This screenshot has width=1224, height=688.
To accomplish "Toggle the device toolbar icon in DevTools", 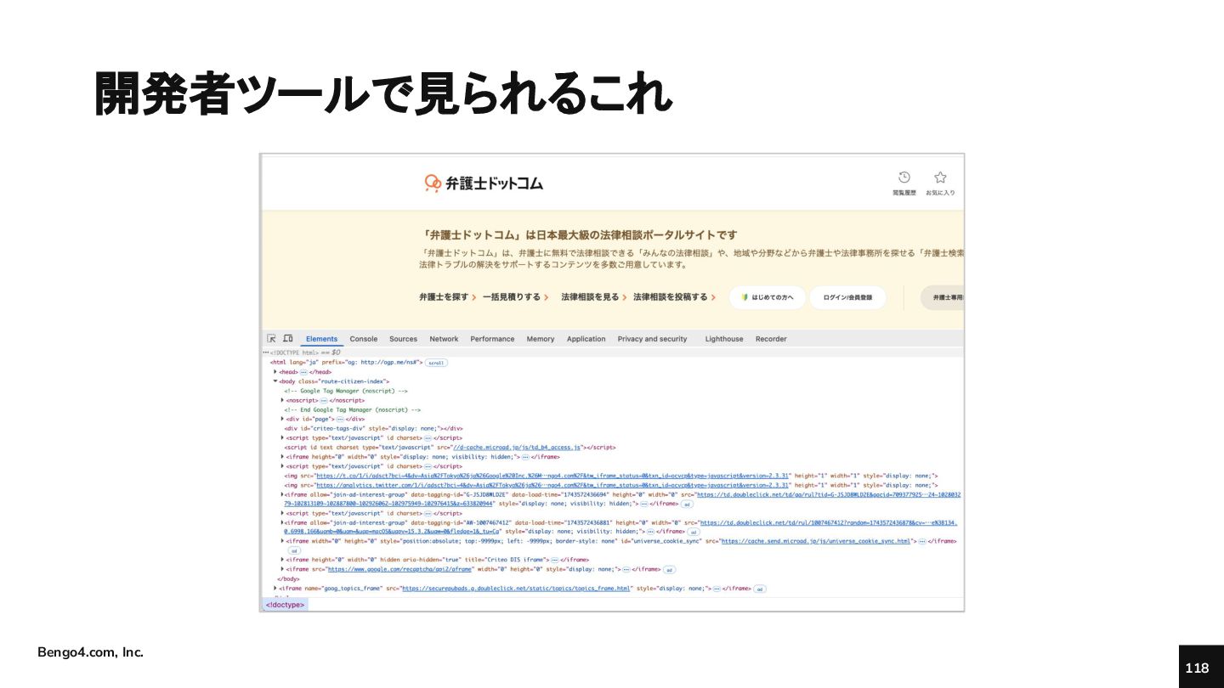I will [x=288, y=338].
